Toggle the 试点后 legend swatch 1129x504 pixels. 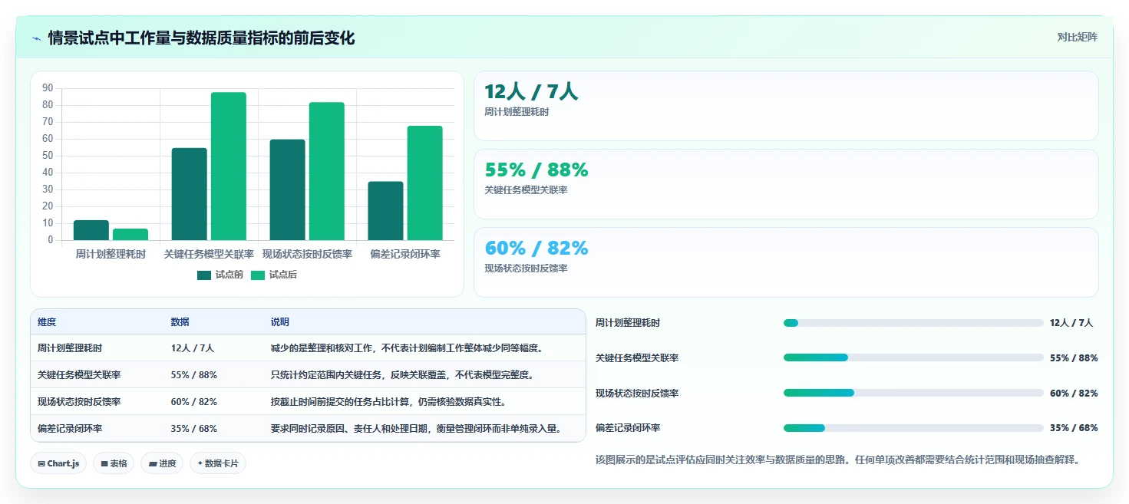(x=257, y=275)
